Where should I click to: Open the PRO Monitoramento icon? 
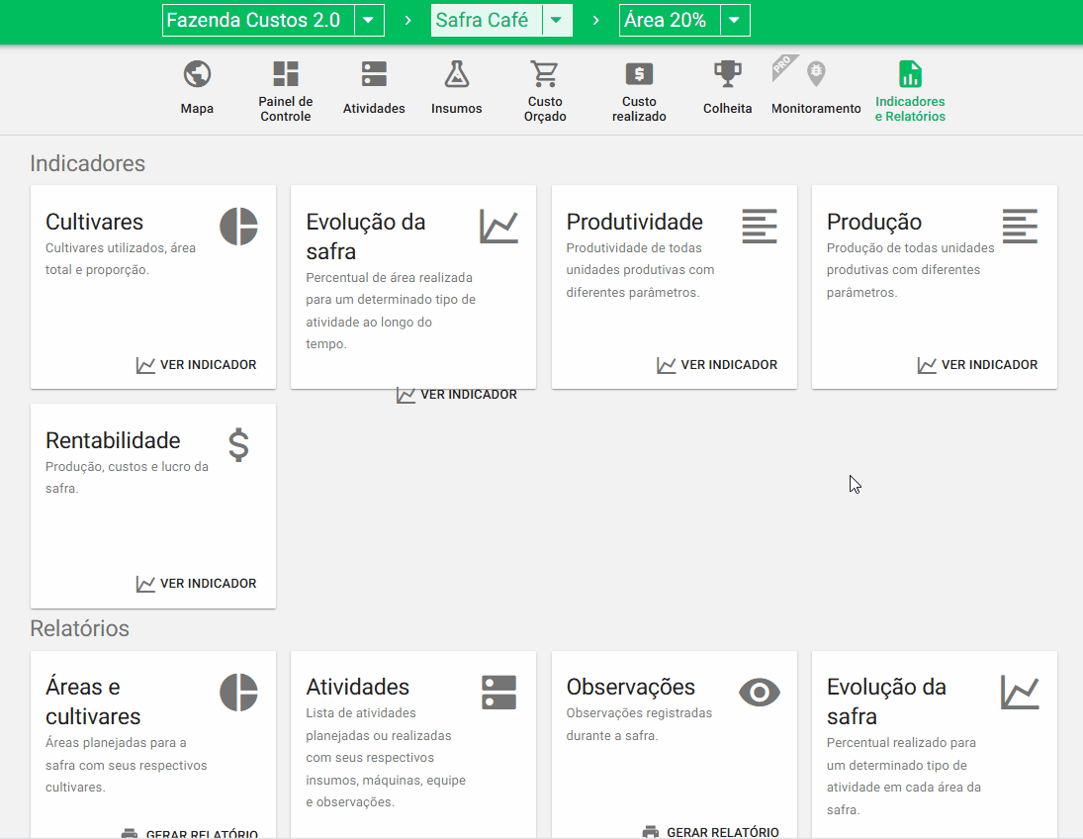815,74
